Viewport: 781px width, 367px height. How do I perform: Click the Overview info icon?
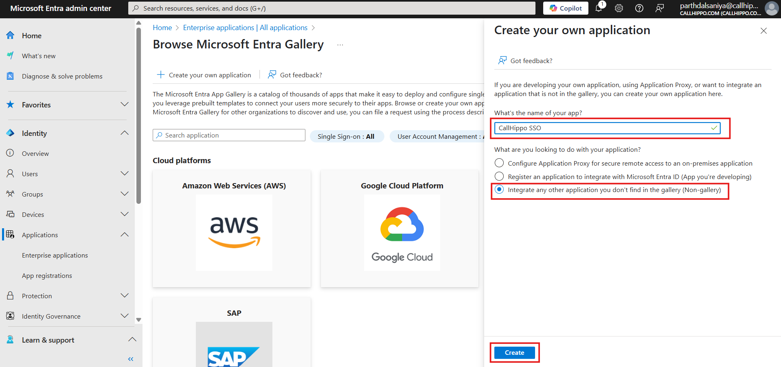[10, 153]
